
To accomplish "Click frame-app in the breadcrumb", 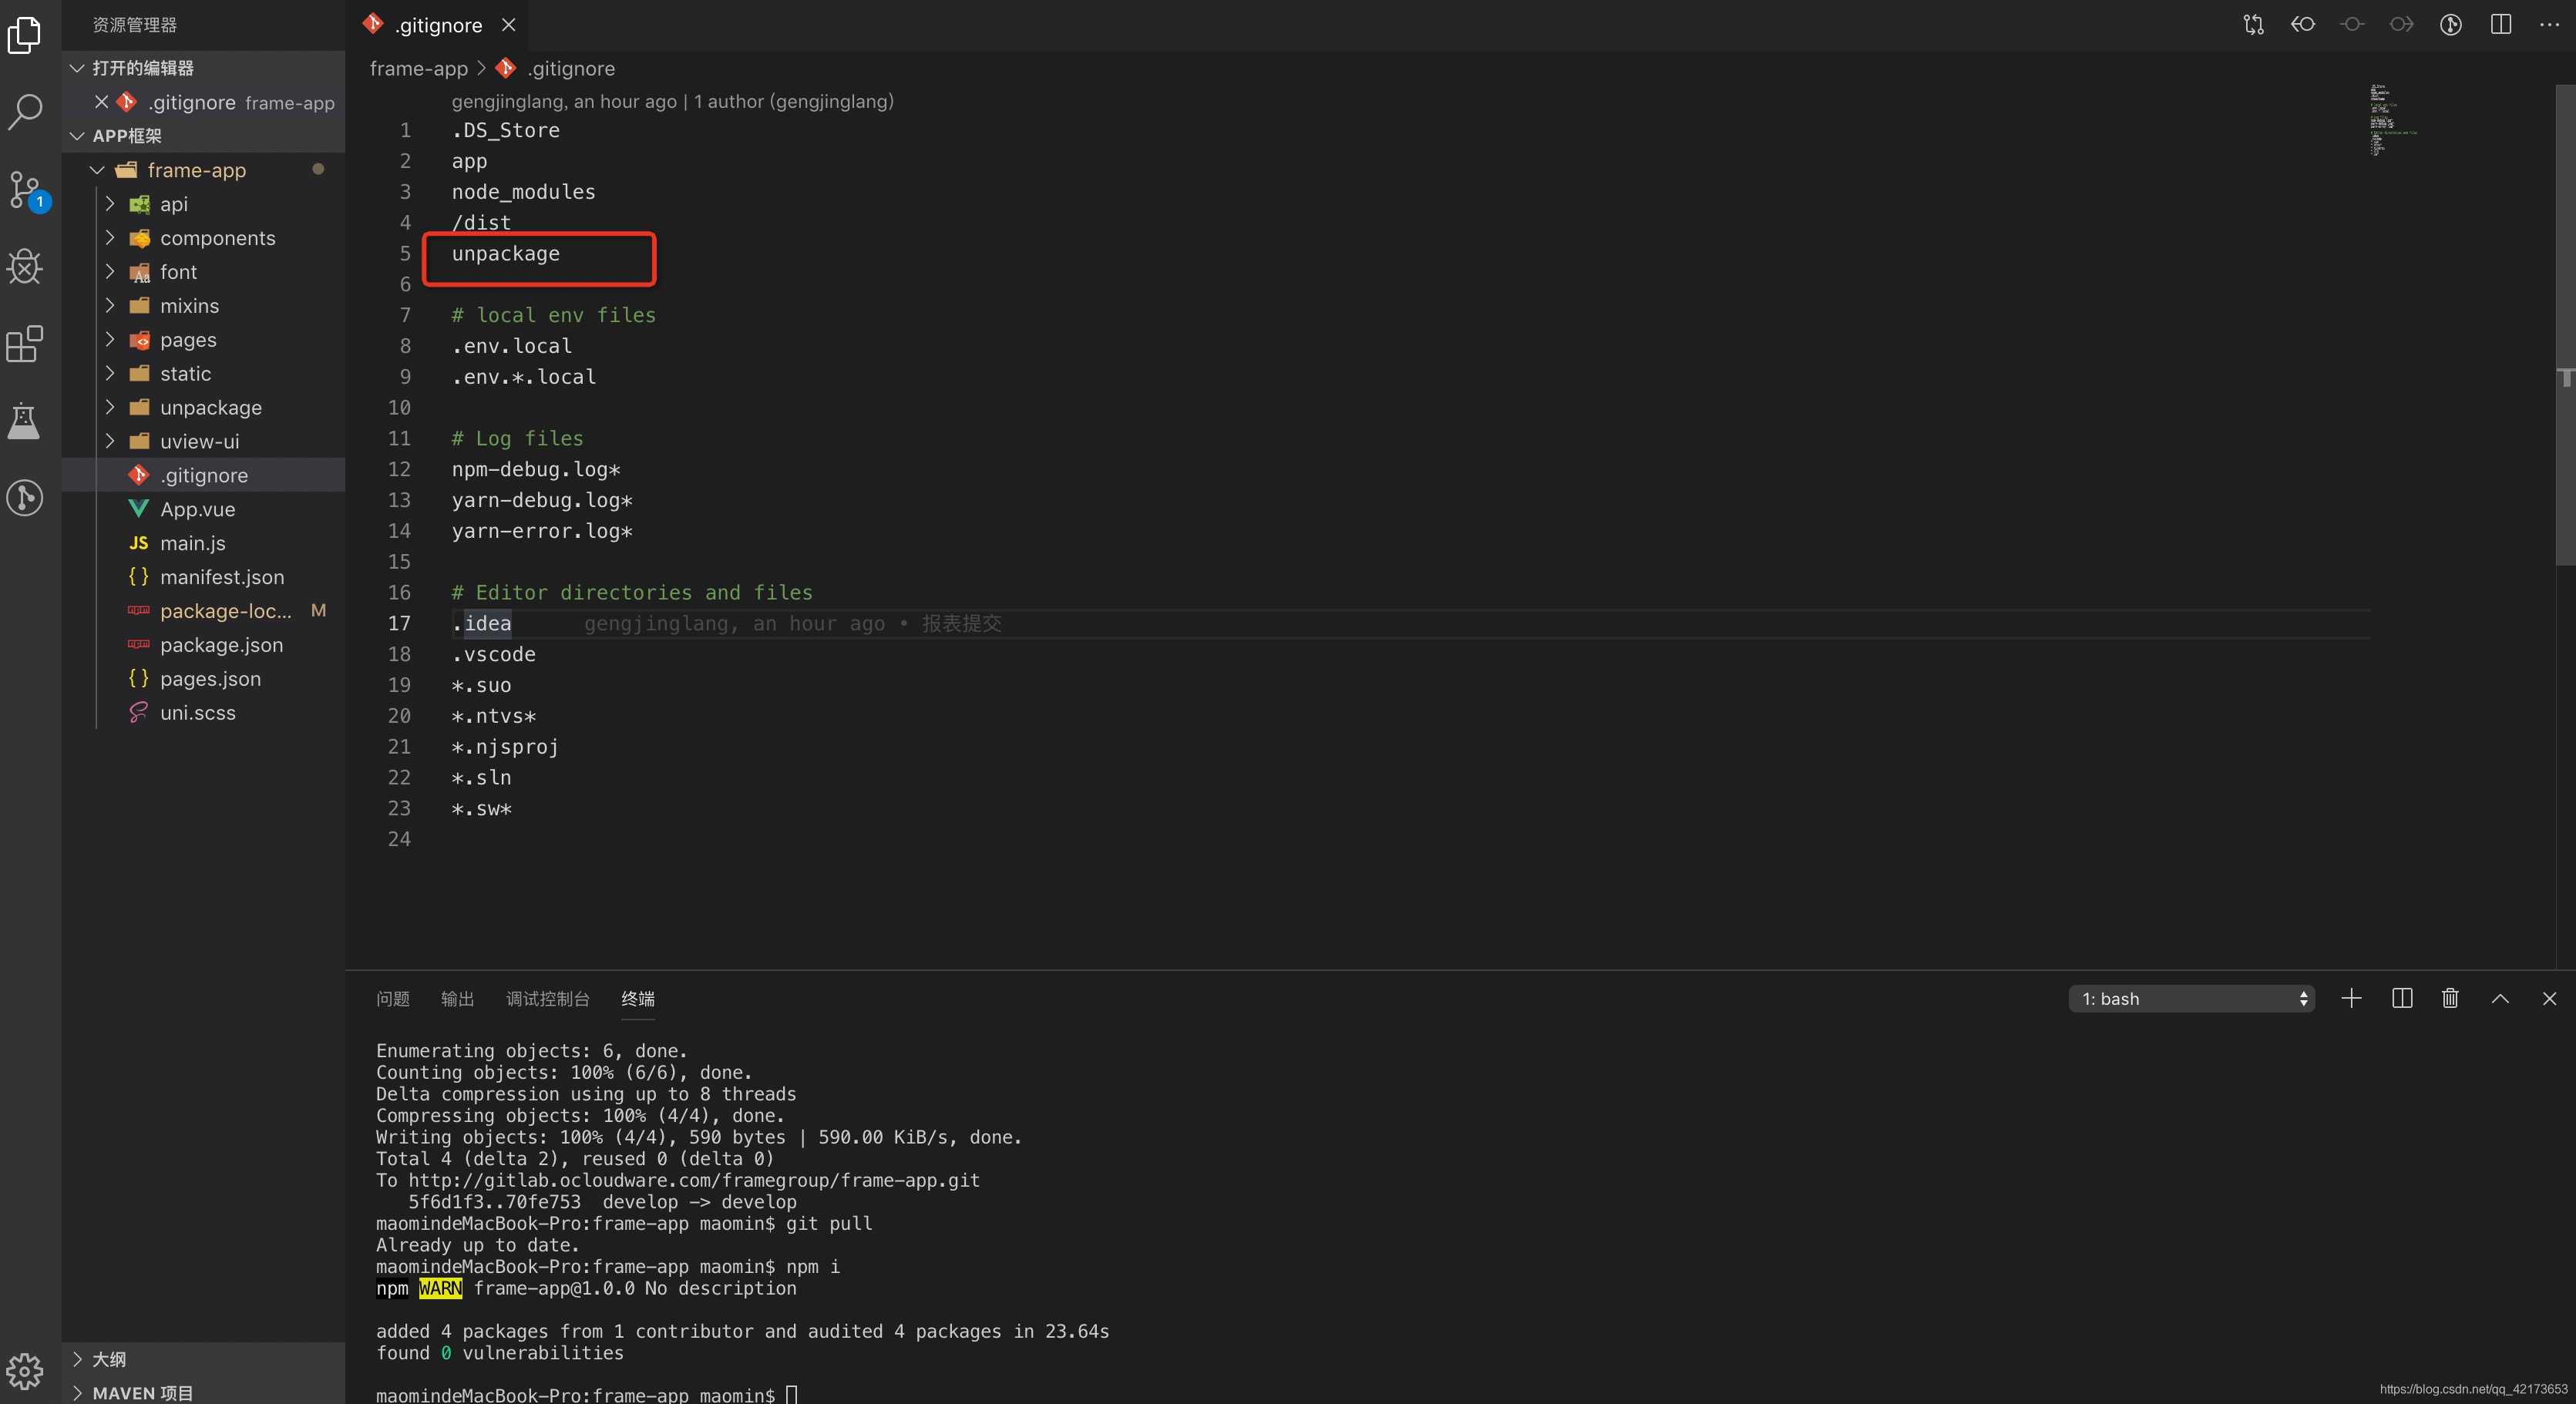I will pyautogui.click(x=418, y=68).
